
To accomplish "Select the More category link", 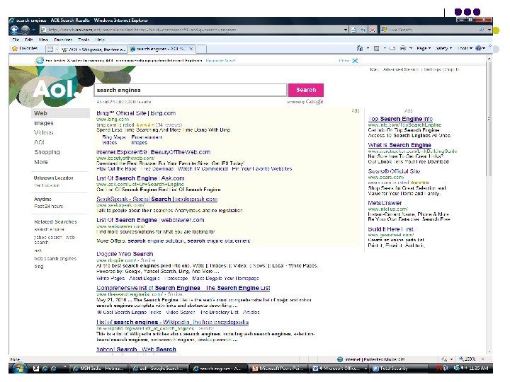I will (40, 162).
